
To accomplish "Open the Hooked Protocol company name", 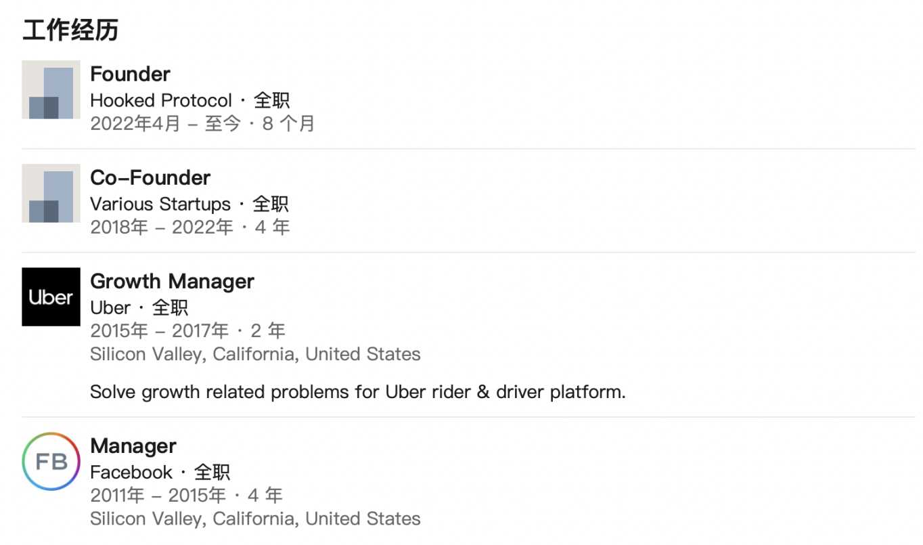I will (x=161, y=100).
